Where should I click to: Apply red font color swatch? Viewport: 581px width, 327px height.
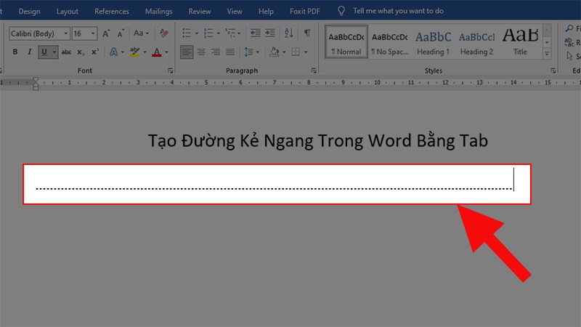(x=156, y=52)
